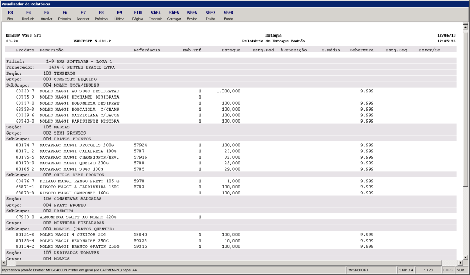
Task: Click product 68338-8 MOLHO MAGGI BOSCAIOLA
Action: click(x=231, y=109)
